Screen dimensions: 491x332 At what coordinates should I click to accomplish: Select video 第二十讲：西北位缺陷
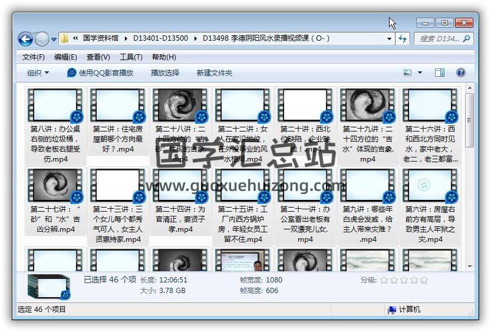pyautogui.click(x=305, y=121)
